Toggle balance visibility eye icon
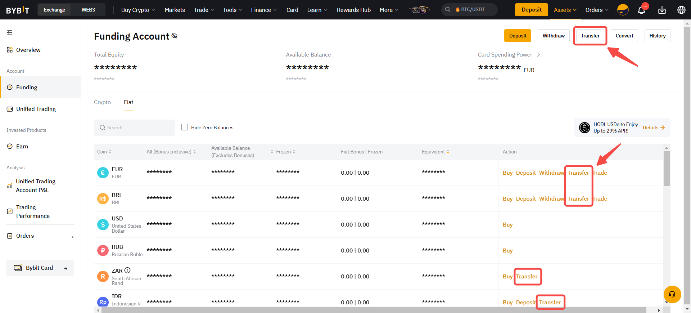691x313 pixels. point(175,36)
